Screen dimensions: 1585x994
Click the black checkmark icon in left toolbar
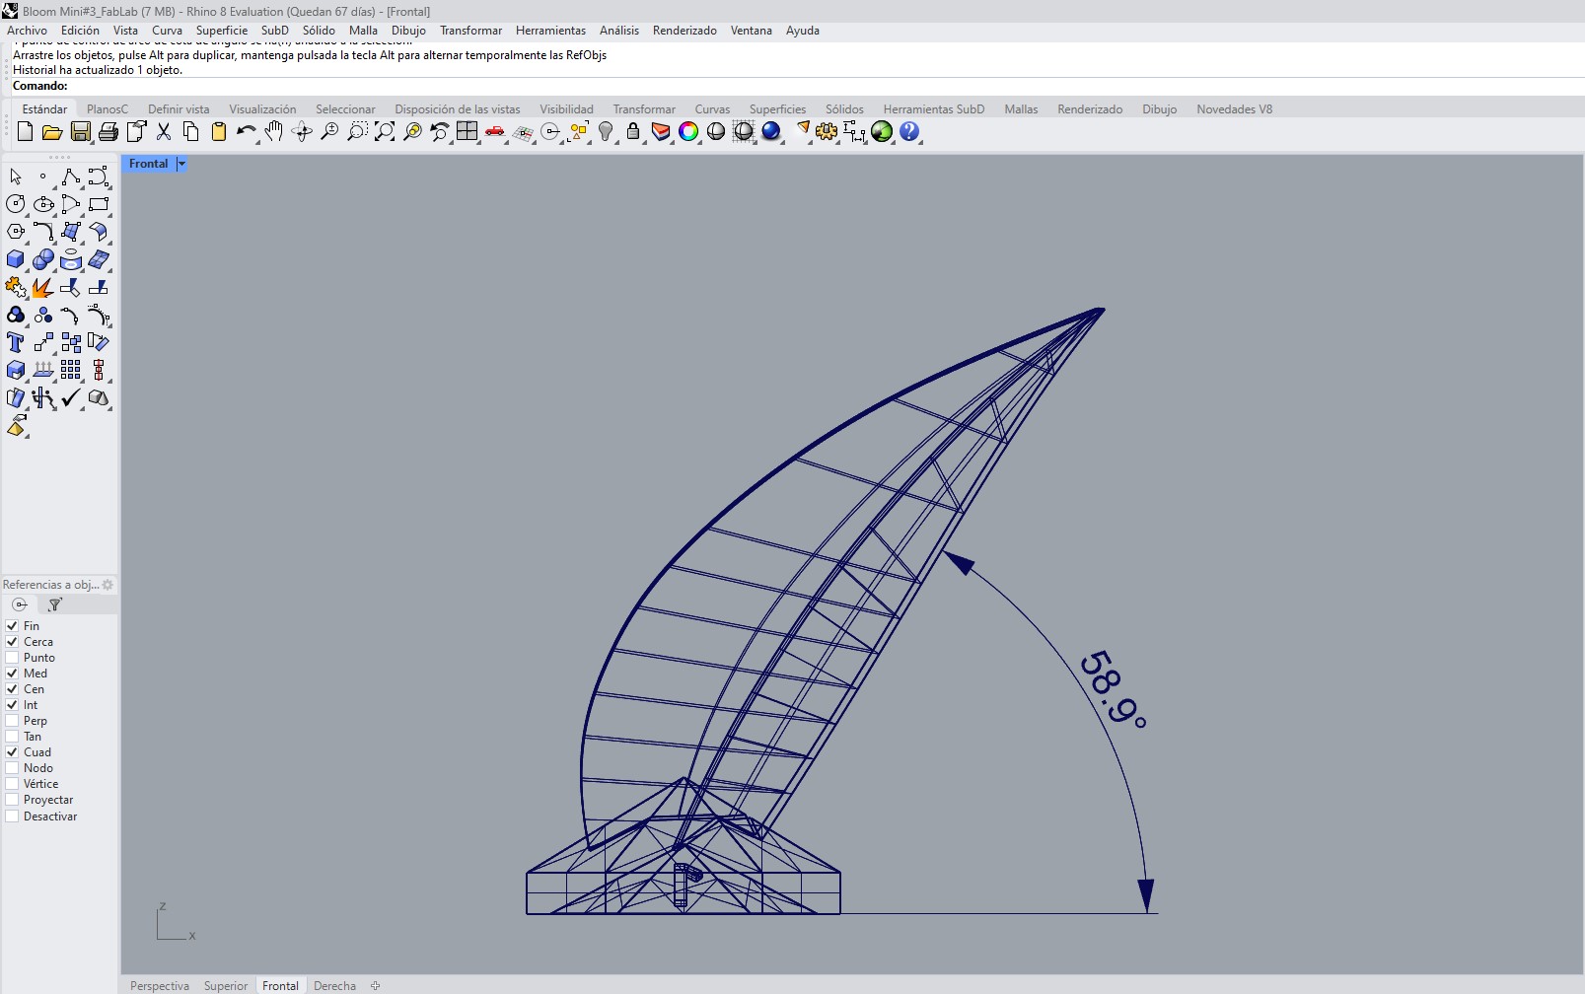pyautogui.click(x=71, y=397)
